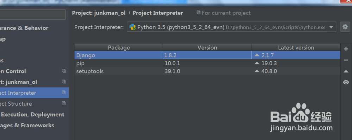Open the Python 3.5 interpreter combo box

coord(232,27)
